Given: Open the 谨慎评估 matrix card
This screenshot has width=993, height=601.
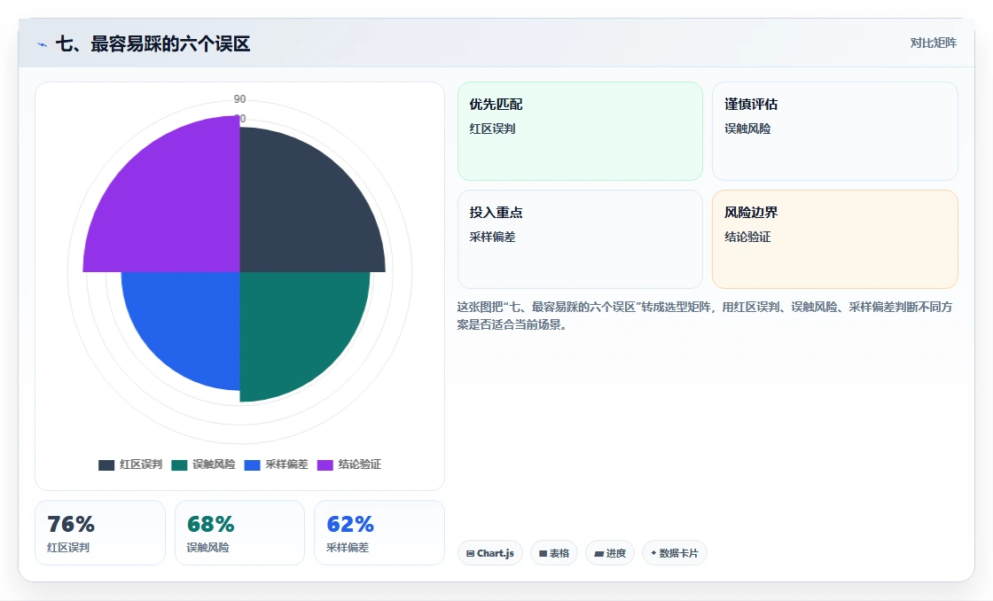Looking at the screenshot, I should pos(834,131).
